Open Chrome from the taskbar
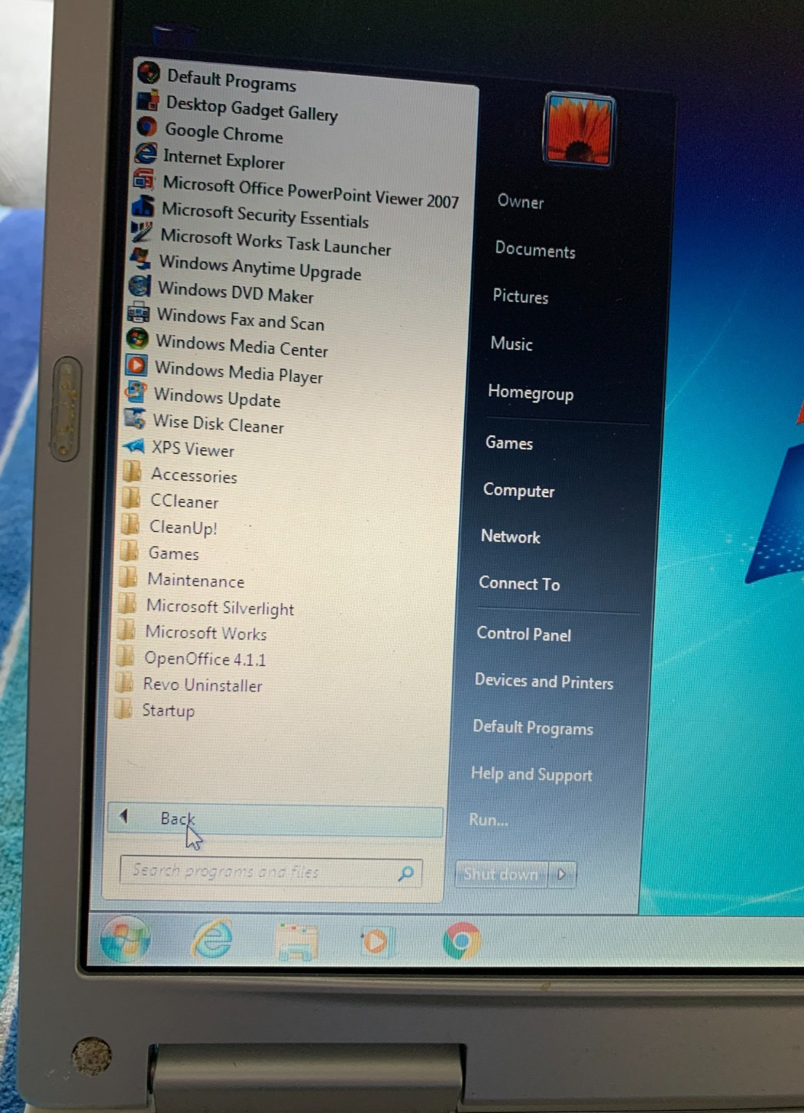The image size is (804, 1113). [461, 941]
